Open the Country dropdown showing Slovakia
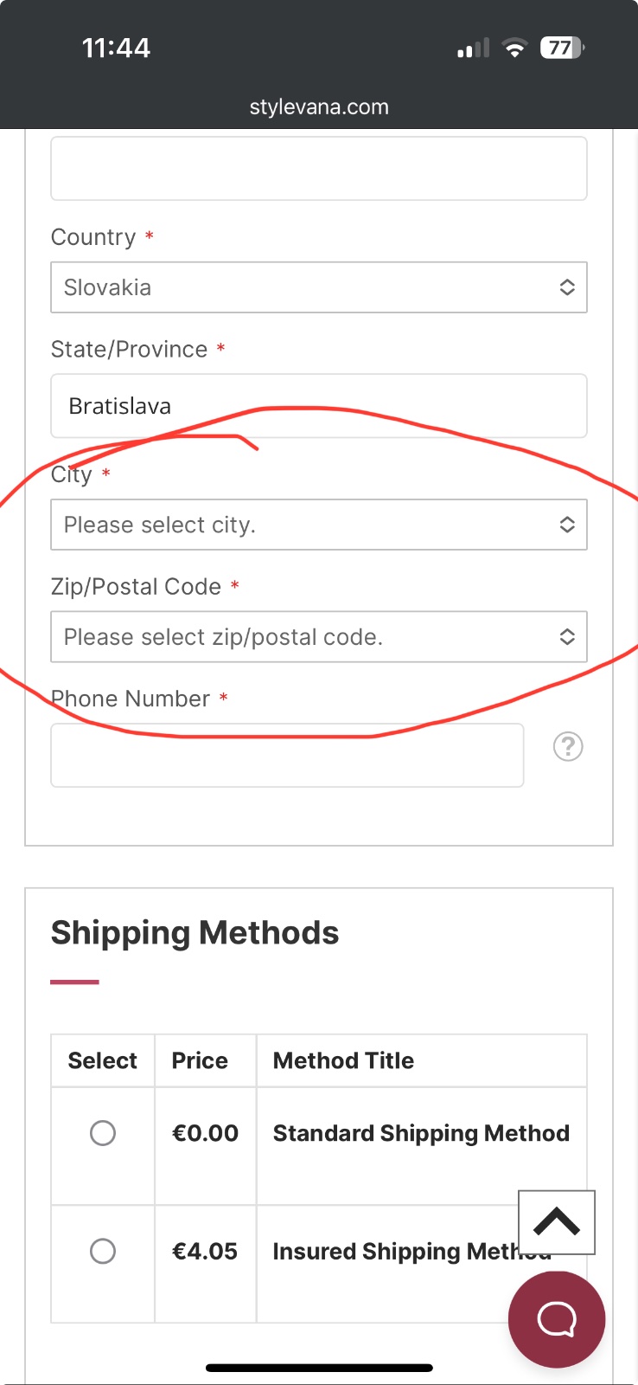The height and width of the screenshot is (1385, 638). point(318,287)
